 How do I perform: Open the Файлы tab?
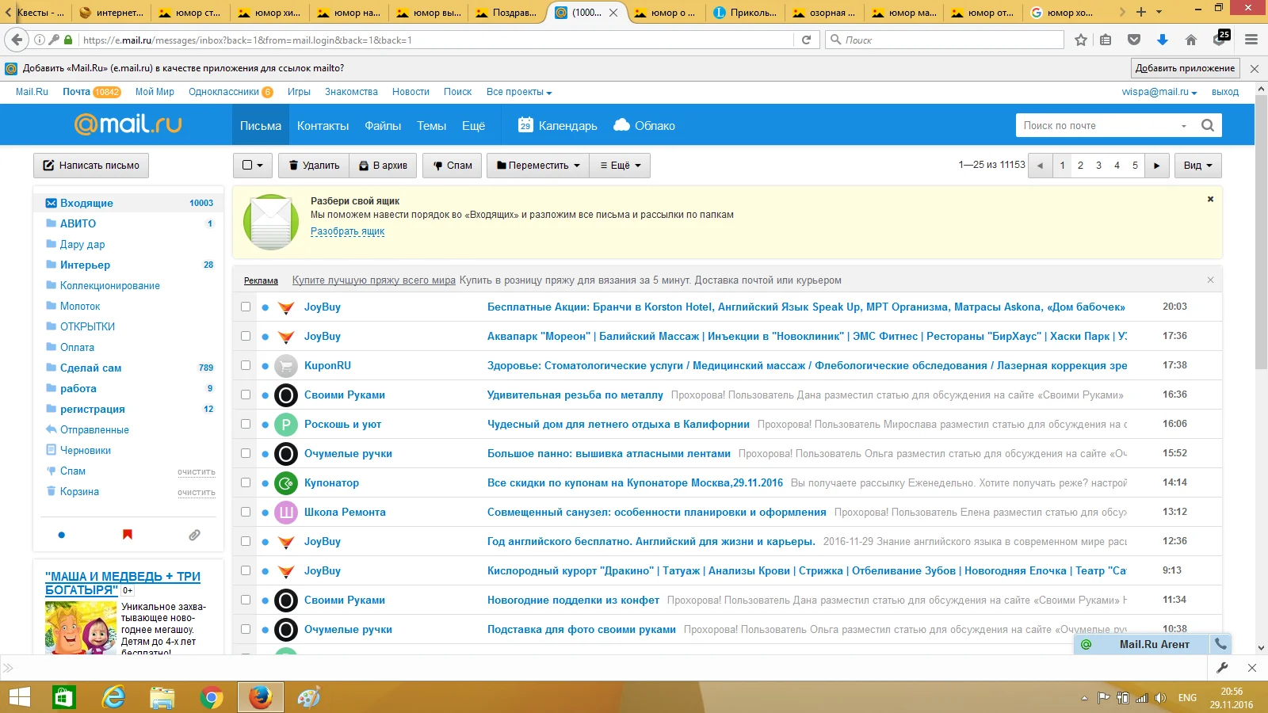tap(383, 126)
